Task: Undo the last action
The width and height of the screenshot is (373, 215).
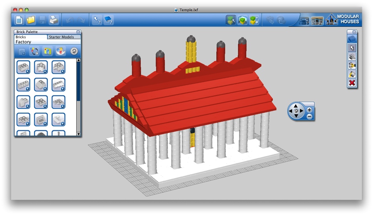Action: coord(70,20)
